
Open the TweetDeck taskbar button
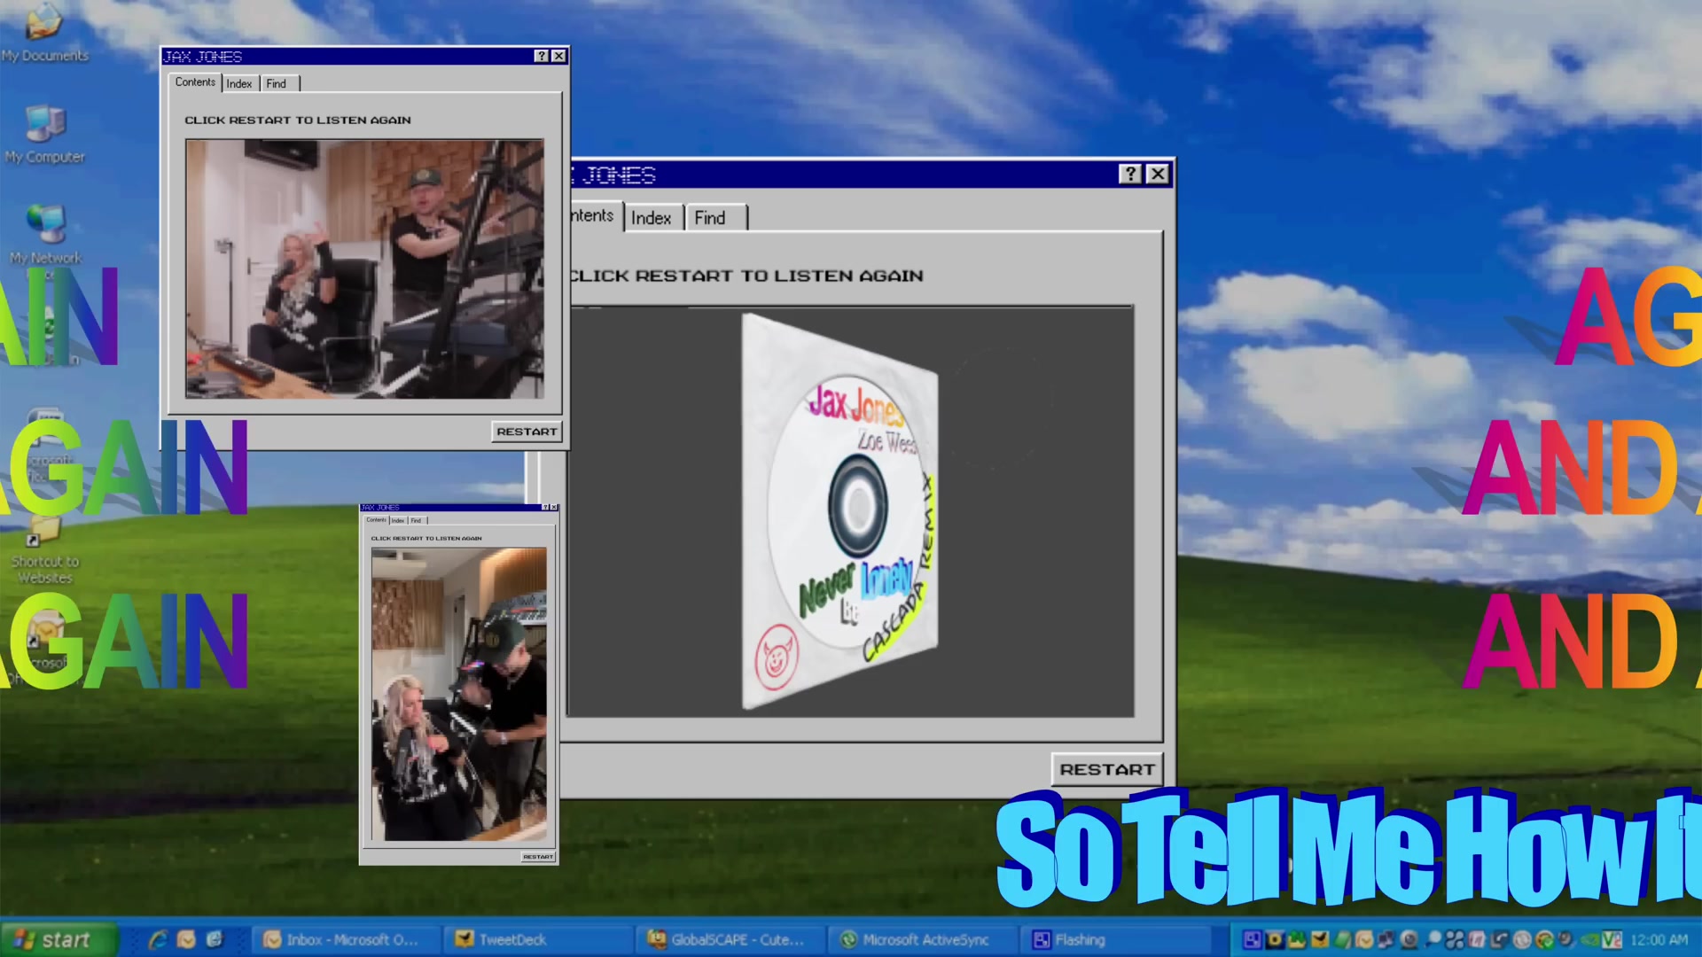point(540,939)
